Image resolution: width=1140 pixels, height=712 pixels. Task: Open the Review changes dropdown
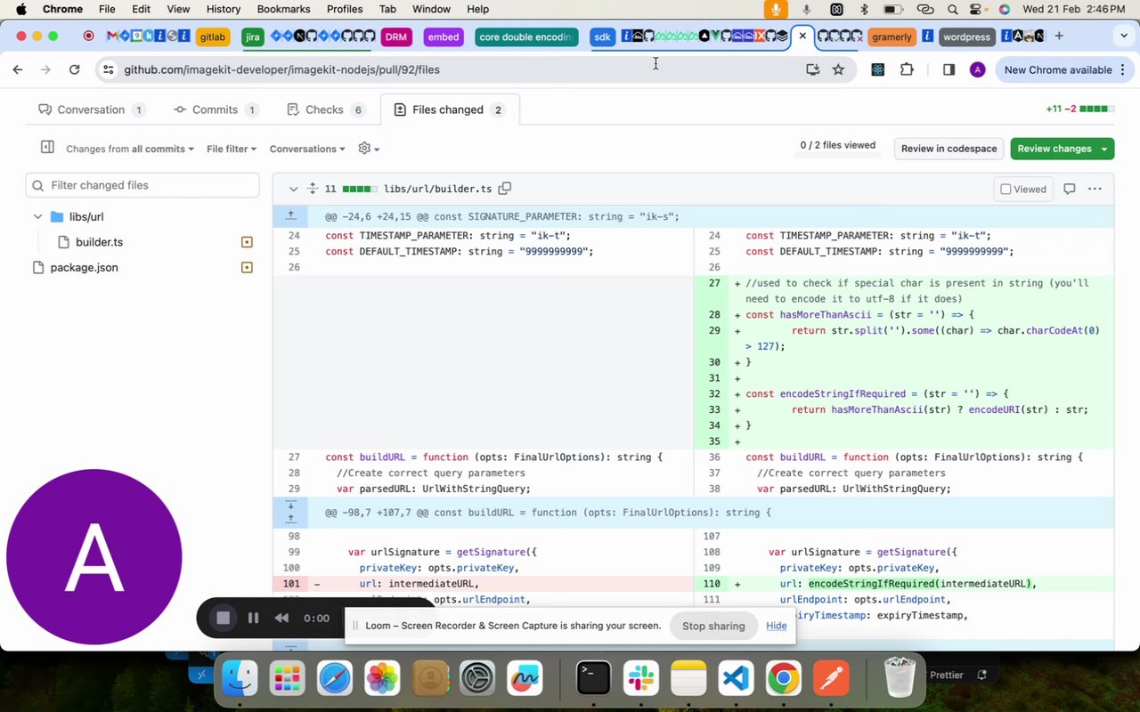coord(1062,149)
